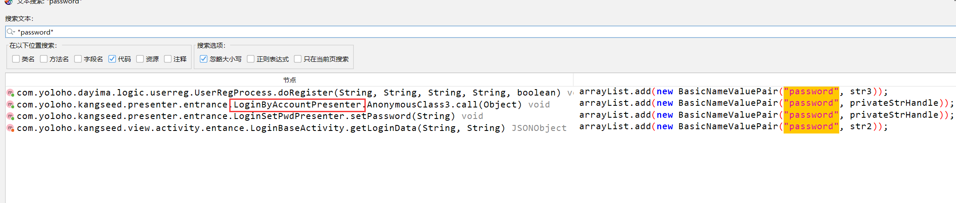
Task: Click method icon of doRegister result row
Action: (10, 93)
